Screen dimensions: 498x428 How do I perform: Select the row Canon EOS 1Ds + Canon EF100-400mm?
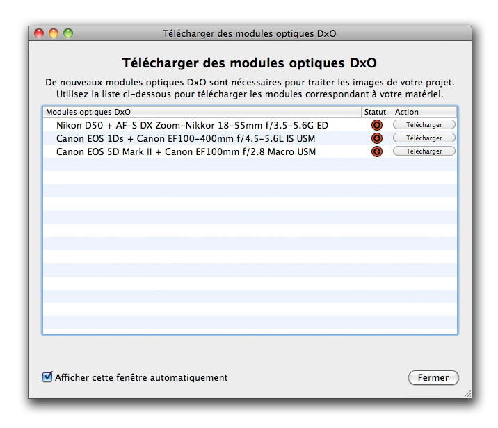coord(250,138)
